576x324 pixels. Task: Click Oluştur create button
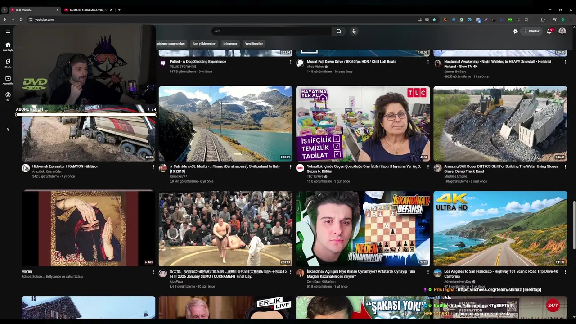[x=531, y=31]
